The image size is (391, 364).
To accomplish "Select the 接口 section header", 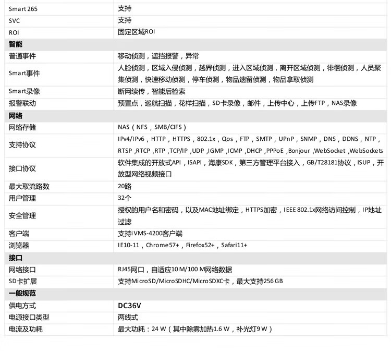I will (16, 258).
